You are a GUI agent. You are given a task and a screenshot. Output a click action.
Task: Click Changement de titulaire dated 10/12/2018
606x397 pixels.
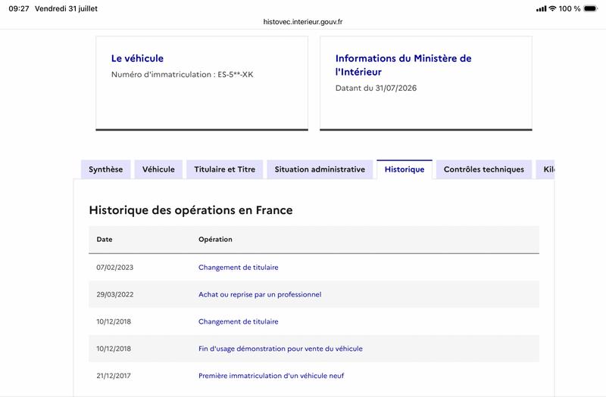coord(238,321)
